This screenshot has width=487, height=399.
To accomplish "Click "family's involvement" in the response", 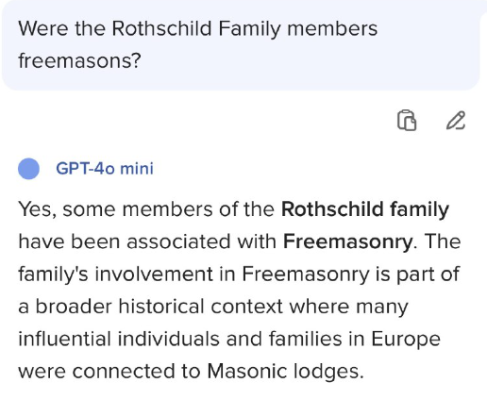I will click(x=115, y=274).
